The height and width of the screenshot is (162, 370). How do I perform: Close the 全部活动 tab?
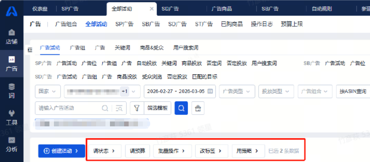pyautogui.click(x=151, y=9)
